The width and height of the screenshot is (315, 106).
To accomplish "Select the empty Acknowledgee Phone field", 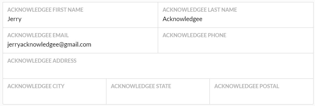I will point(236,40).
